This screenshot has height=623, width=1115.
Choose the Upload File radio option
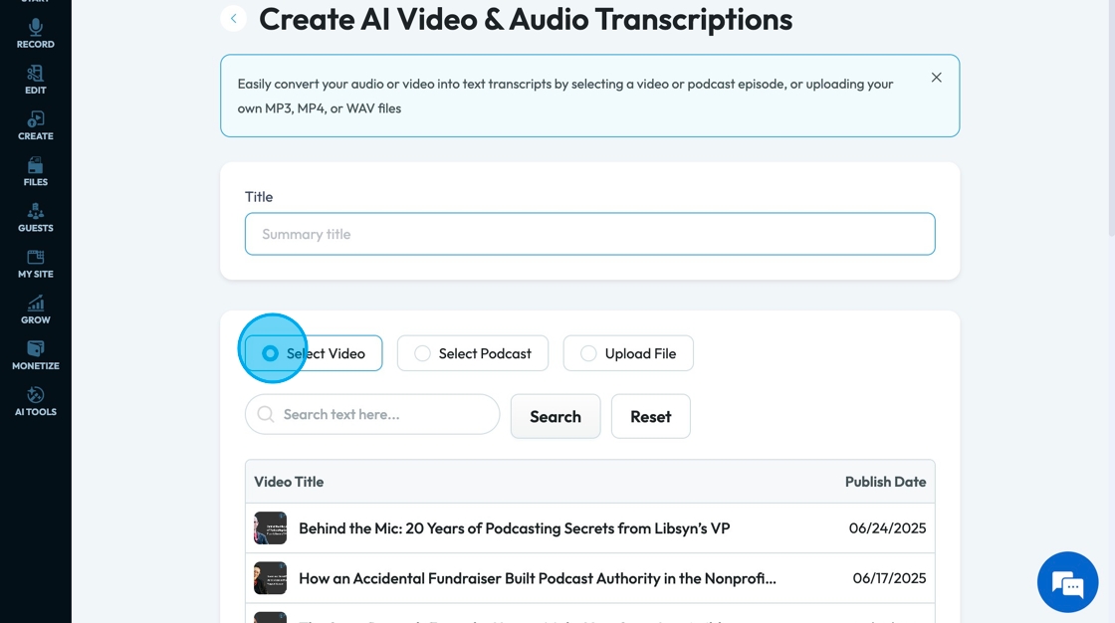click(x=628, y=353)
